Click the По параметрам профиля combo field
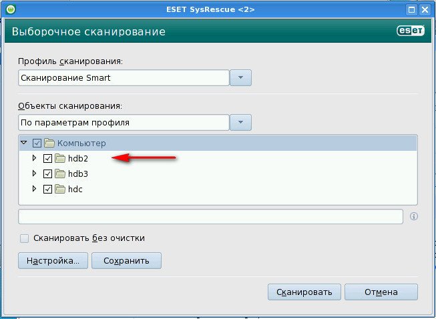The width and height of the screenshot is (436, 319). tap(124, 122)
